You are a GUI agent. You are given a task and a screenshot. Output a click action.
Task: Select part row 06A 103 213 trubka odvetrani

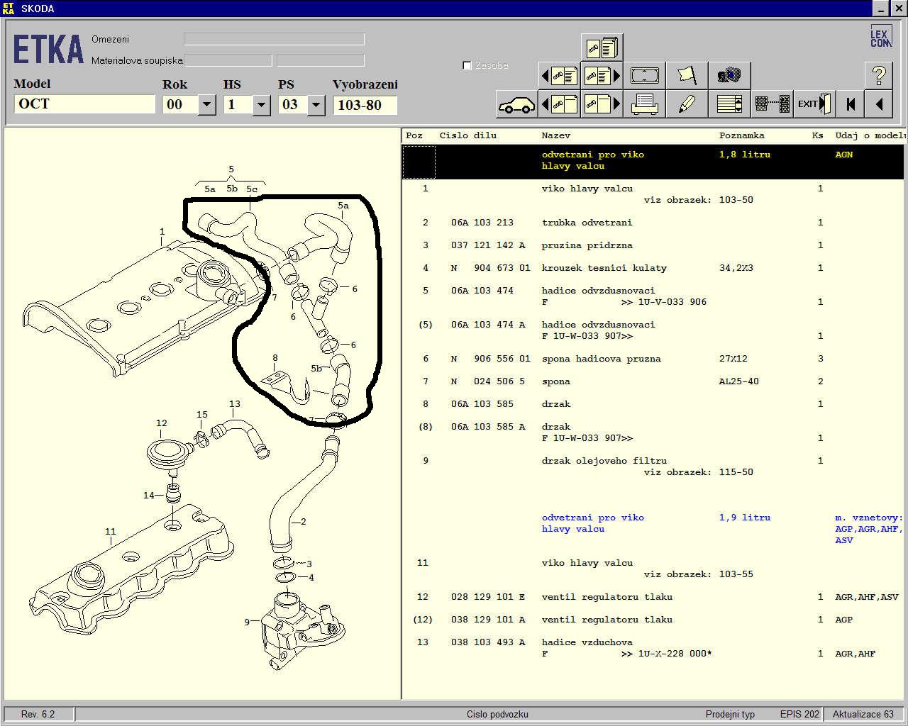pos(653,223)
